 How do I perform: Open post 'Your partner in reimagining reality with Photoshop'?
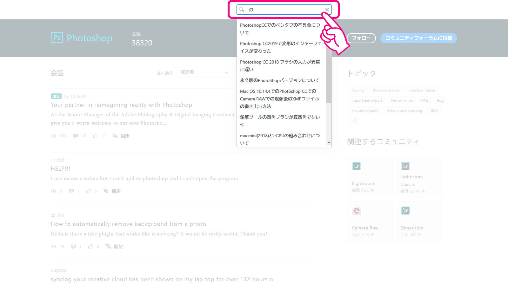pos(121,105)
